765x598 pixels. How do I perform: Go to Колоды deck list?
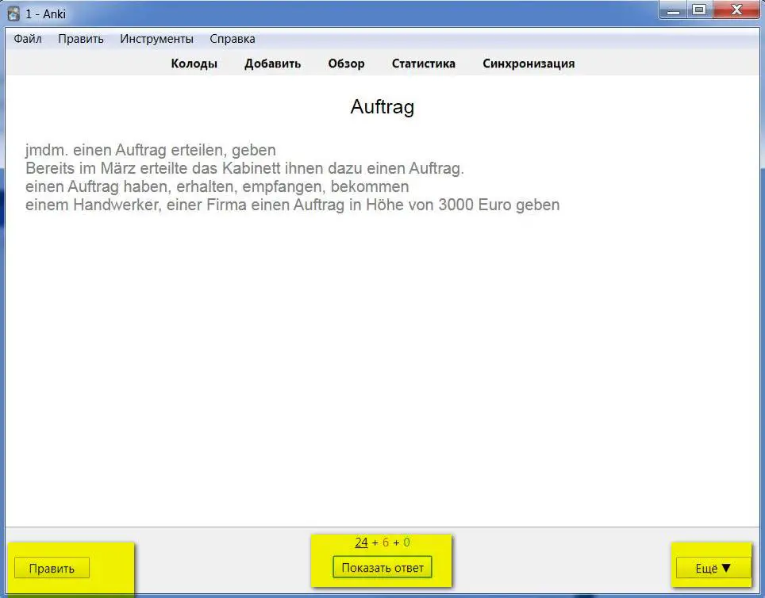click(194, 64)
